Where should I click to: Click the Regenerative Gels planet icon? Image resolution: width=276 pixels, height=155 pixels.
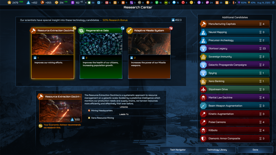tap(82, 31)
